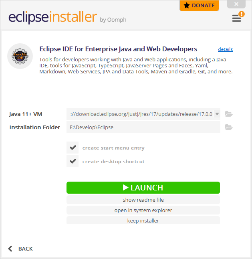The width and height of the screenshot is (252, 259).
Task: Browse folder icon for Installation Folder
Action: point(229,127)
